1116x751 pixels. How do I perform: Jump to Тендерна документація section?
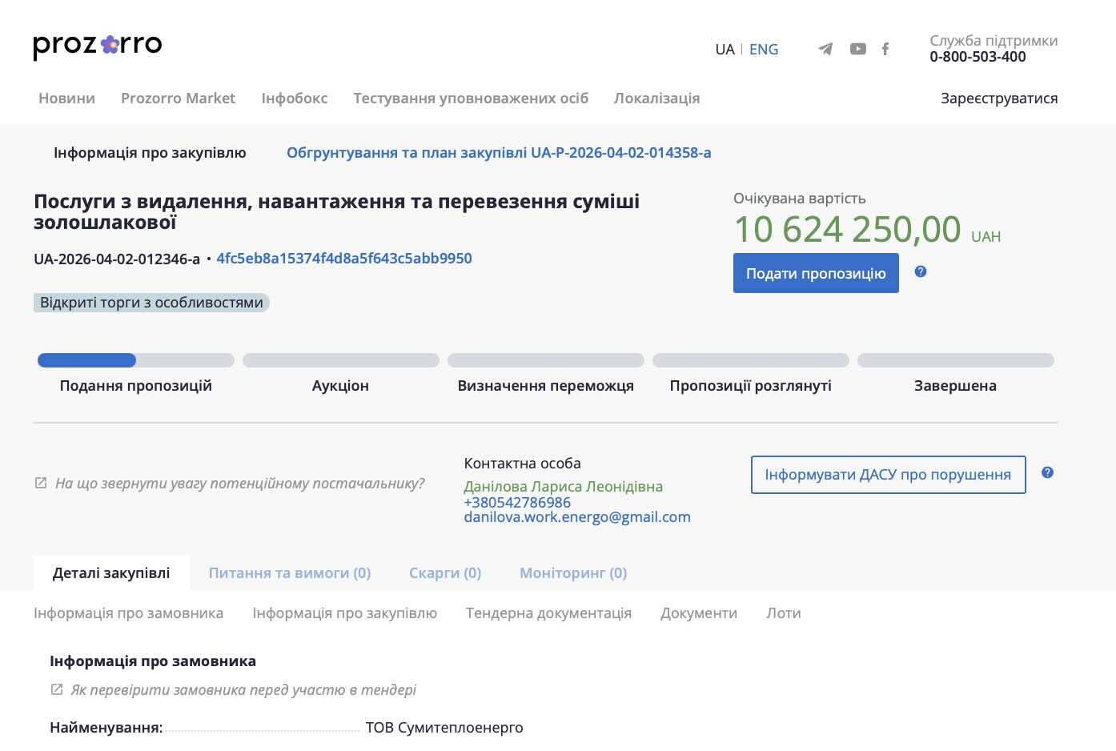click(548, 613)
